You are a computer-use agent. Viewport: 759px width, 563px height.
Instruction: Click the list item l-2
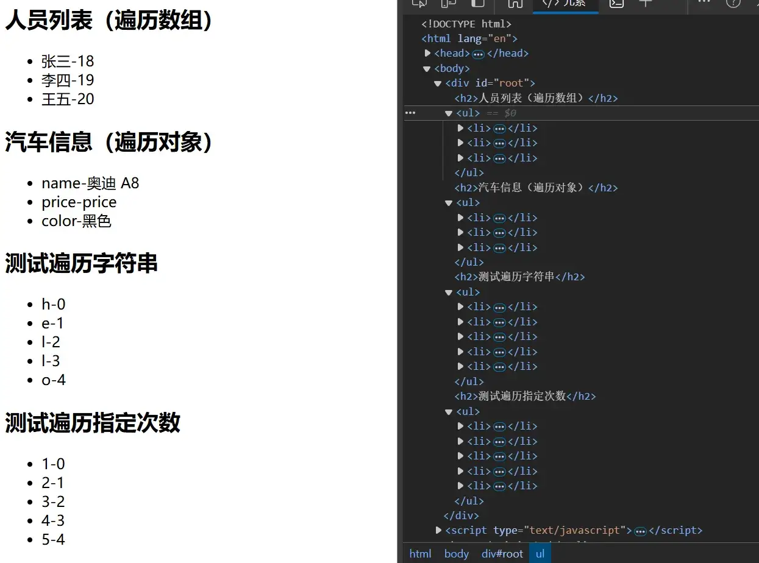[51, 342]
